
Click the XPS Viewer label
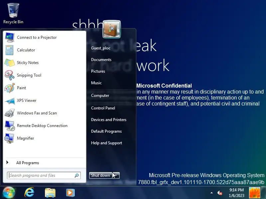coord(27,100)
